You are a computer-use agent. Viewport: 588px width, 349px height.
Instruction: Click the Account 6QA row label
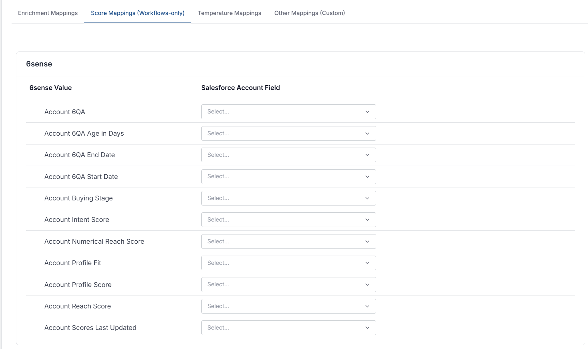tap(65, 112)
